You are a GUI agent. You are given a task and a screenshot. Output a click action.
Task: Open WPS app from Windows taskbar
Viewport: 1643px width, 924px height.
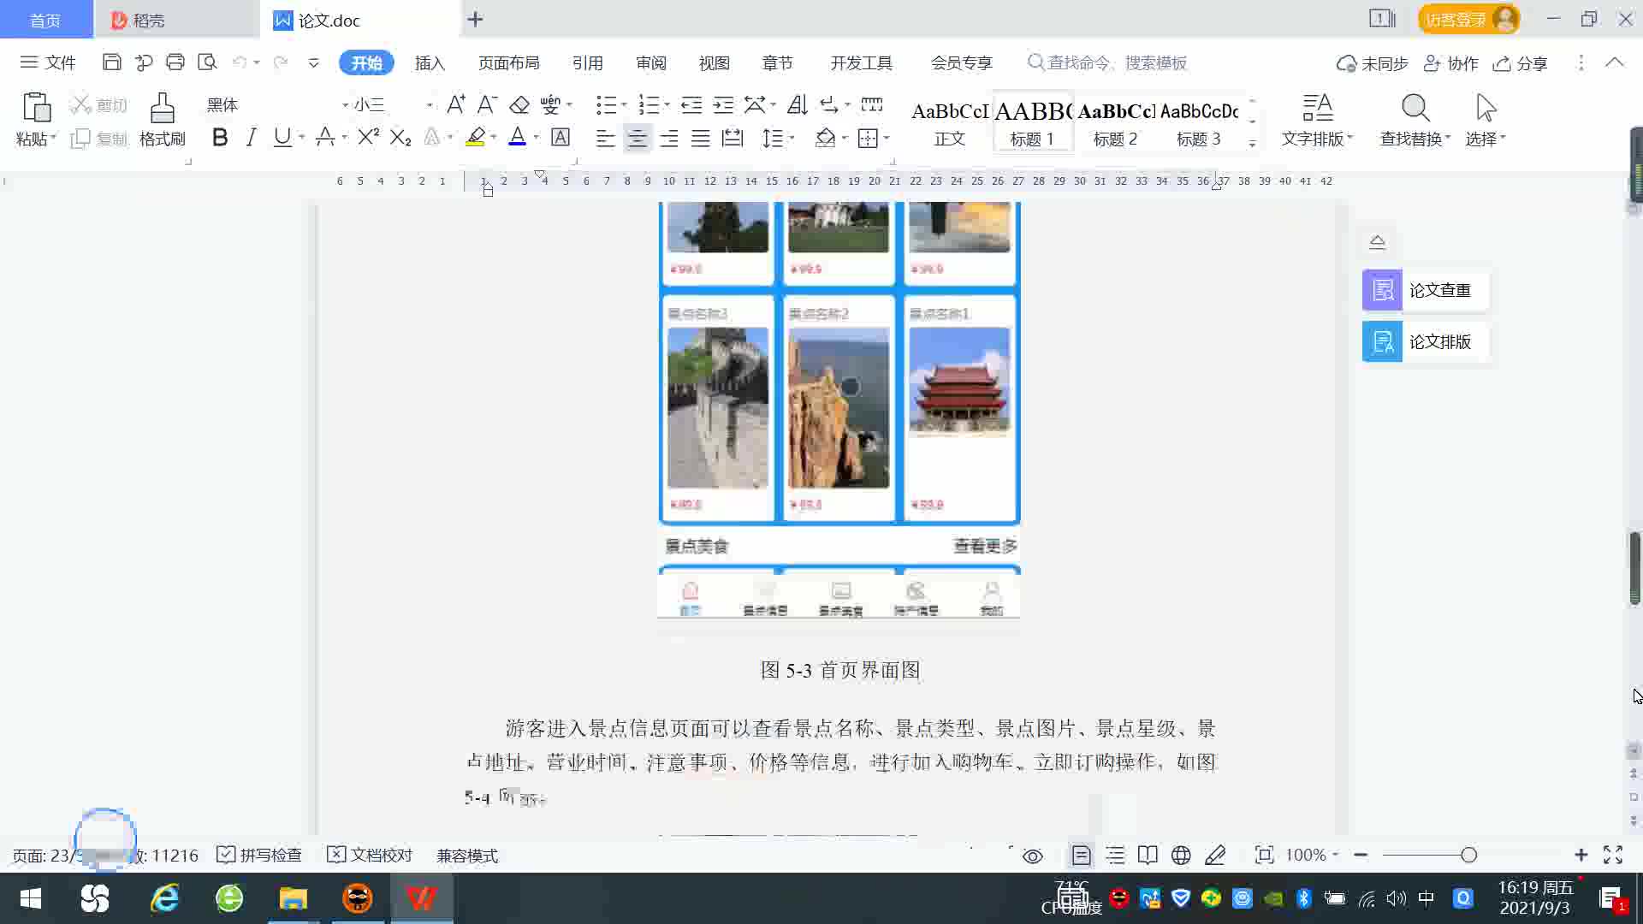pyautogui.click(x=421, y=898)
